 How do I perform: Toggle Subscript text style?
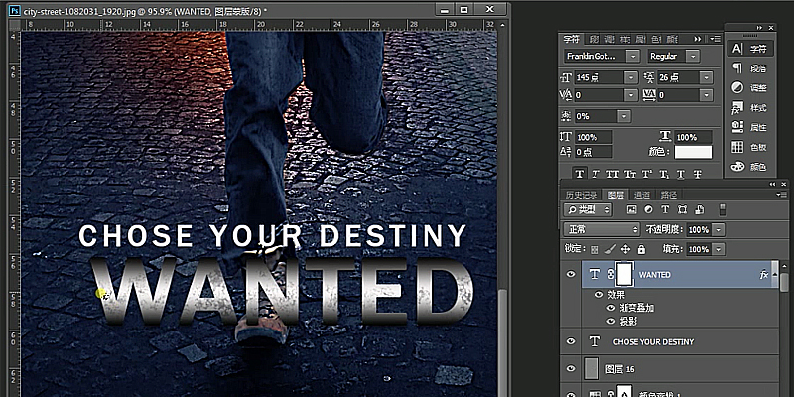coord(663,174)
